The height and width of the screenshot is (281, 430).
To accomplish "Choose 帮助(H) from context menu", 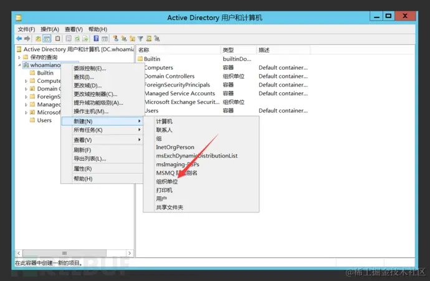I will [102, 178].
